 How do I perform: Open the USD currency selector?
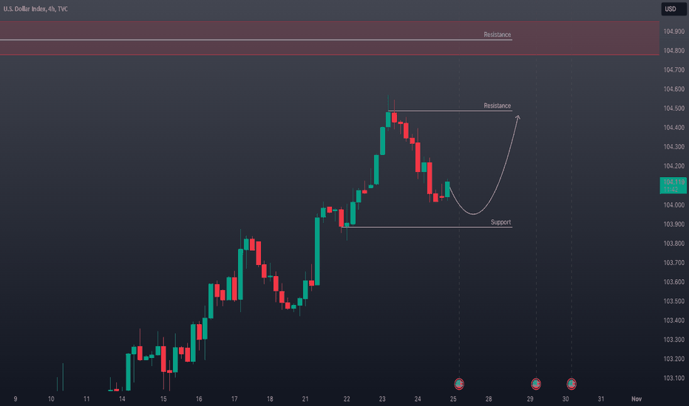click(673, 9)
